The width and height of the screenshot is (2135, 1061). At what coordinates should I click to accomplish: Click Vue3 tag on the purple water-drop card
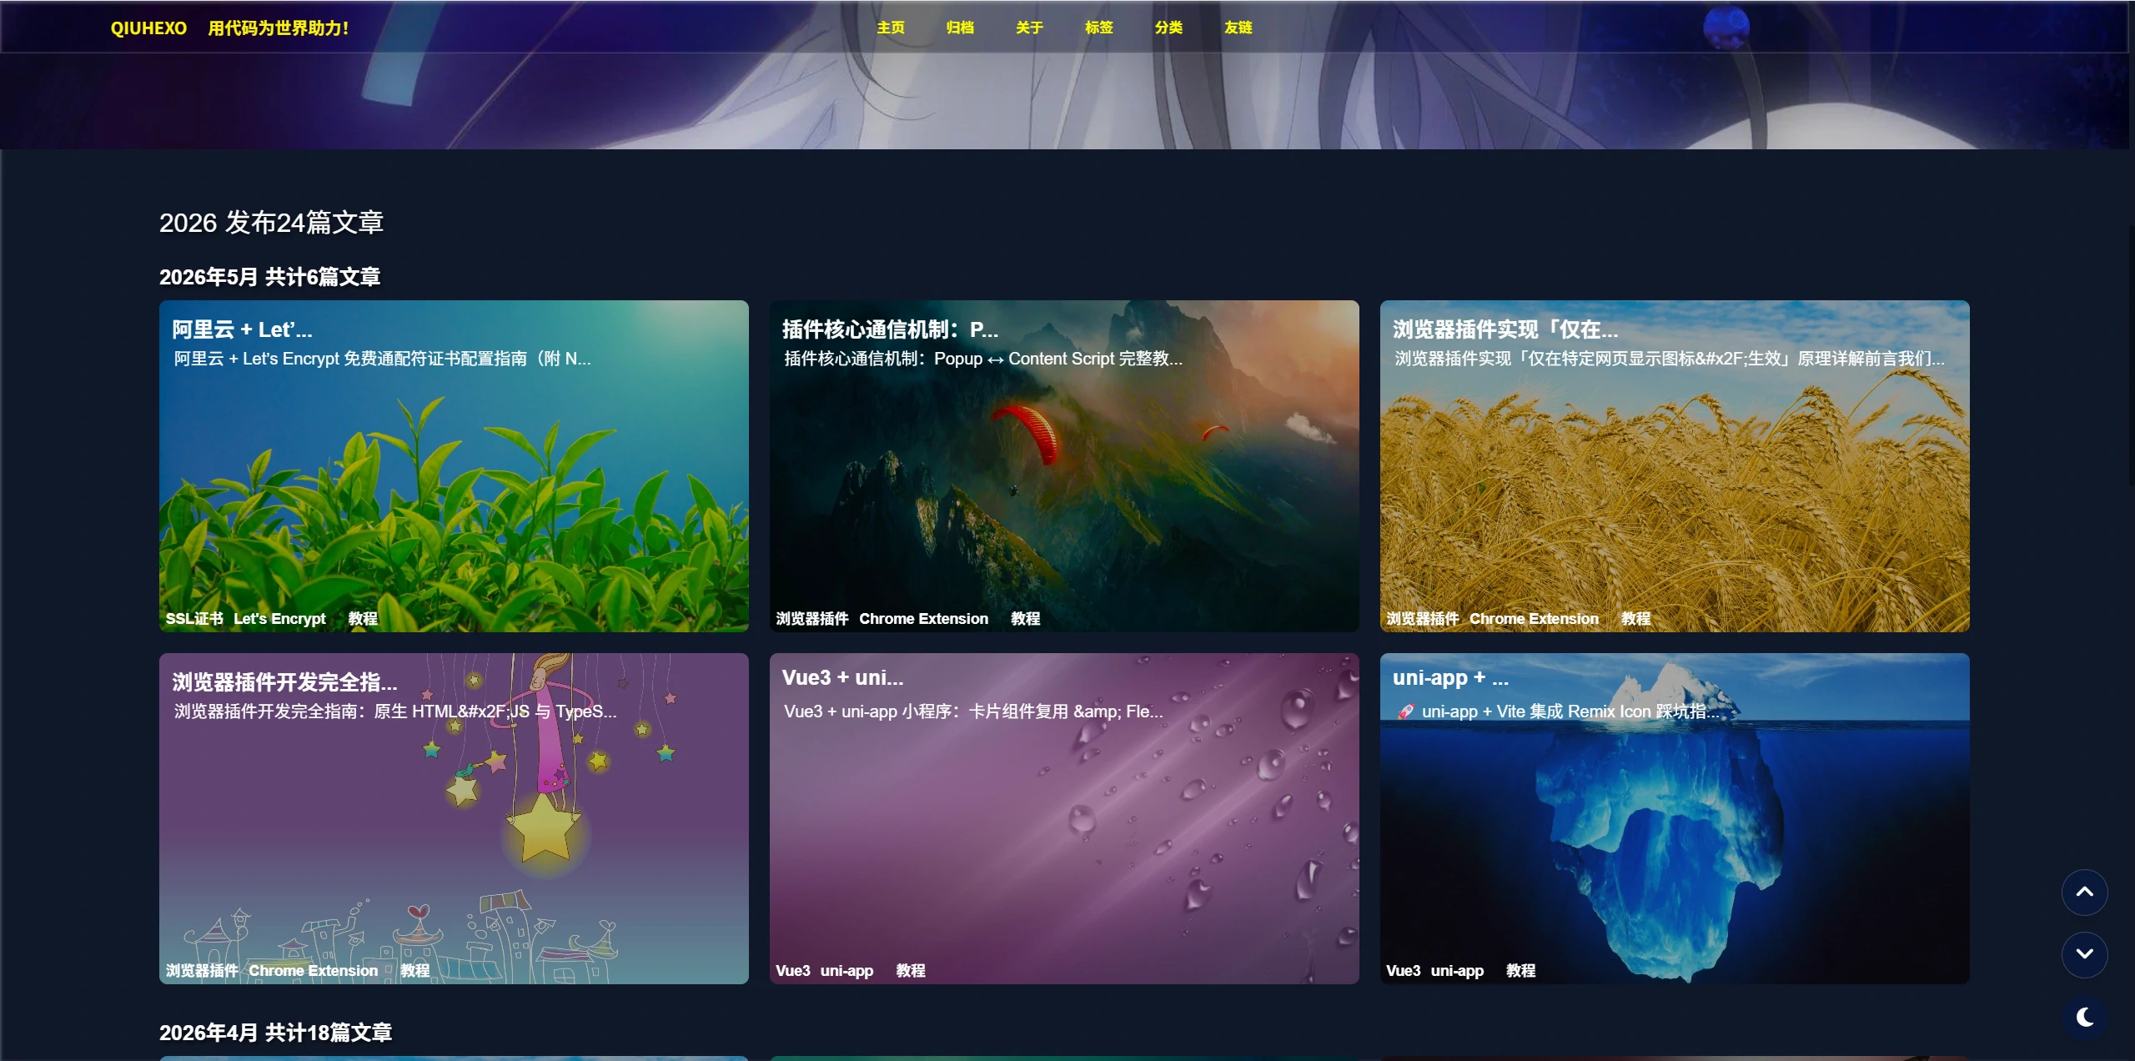(x=792, y=971)
